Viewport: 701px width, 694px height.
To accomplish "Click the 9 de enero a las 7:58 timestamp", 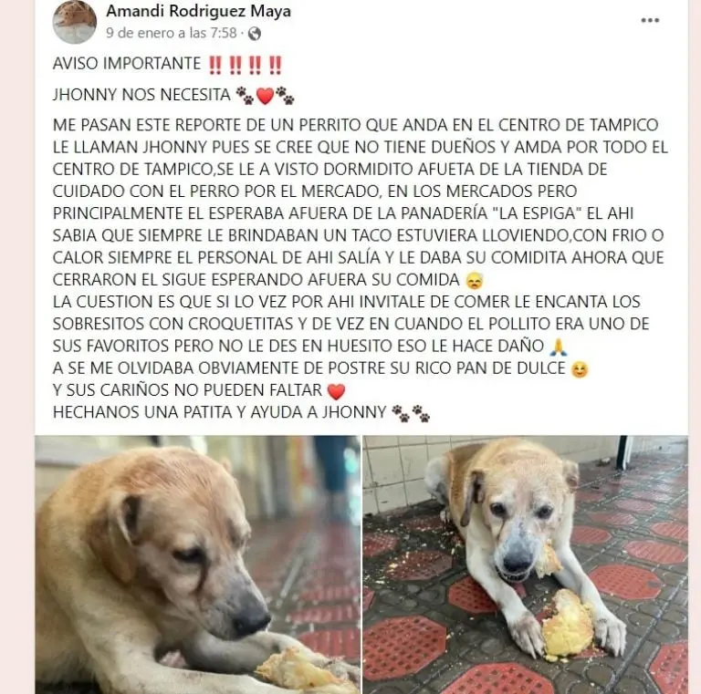I will (x=172, y=33).
